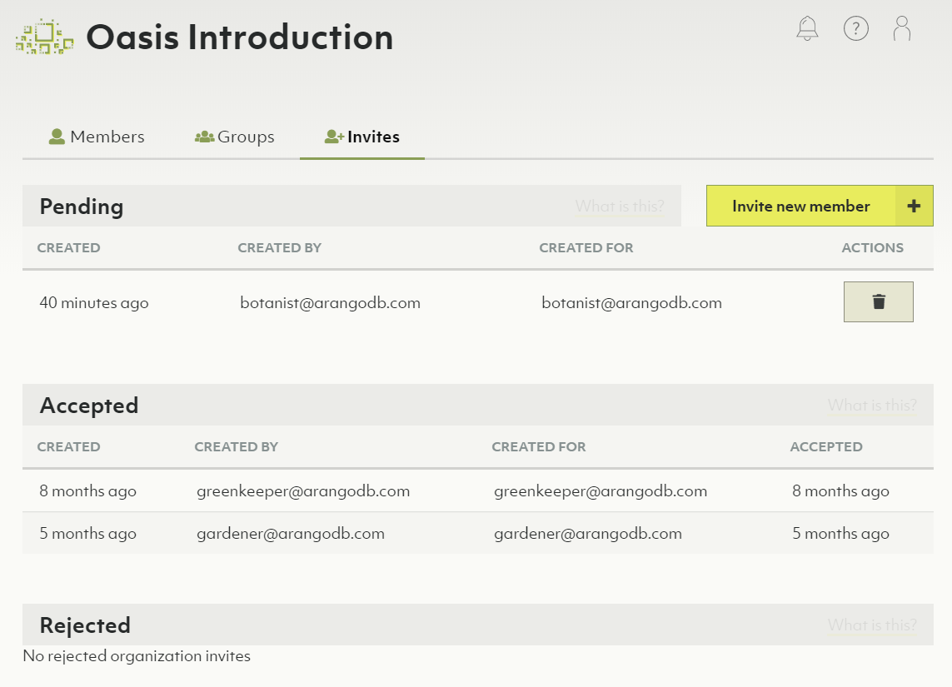Select the gardener@arangodb.com accepted invite row

tap(477, 534)
